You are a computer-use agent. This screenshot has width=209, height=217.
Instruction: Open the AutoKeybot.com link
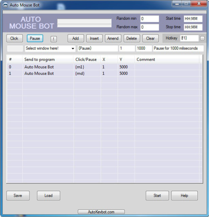click(x=101, y=212)
